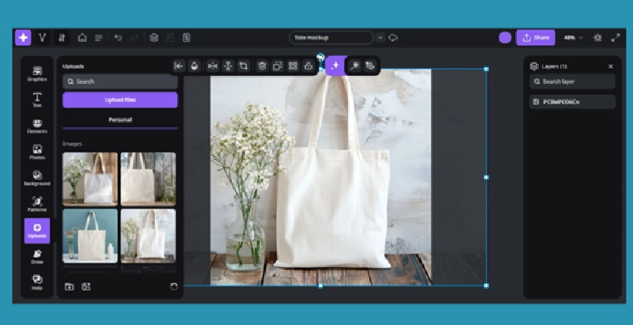This screenshot has height=325, width=633.
Task: Click the purple account avatar circle
Action: click(x=505, y=37)
